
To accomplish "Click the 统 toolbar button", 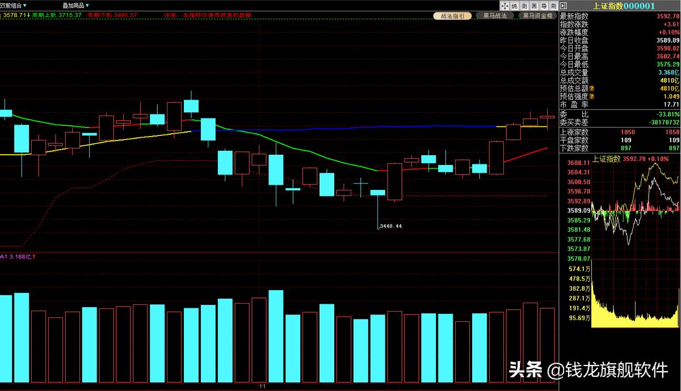I will click(x=514, y=5).
